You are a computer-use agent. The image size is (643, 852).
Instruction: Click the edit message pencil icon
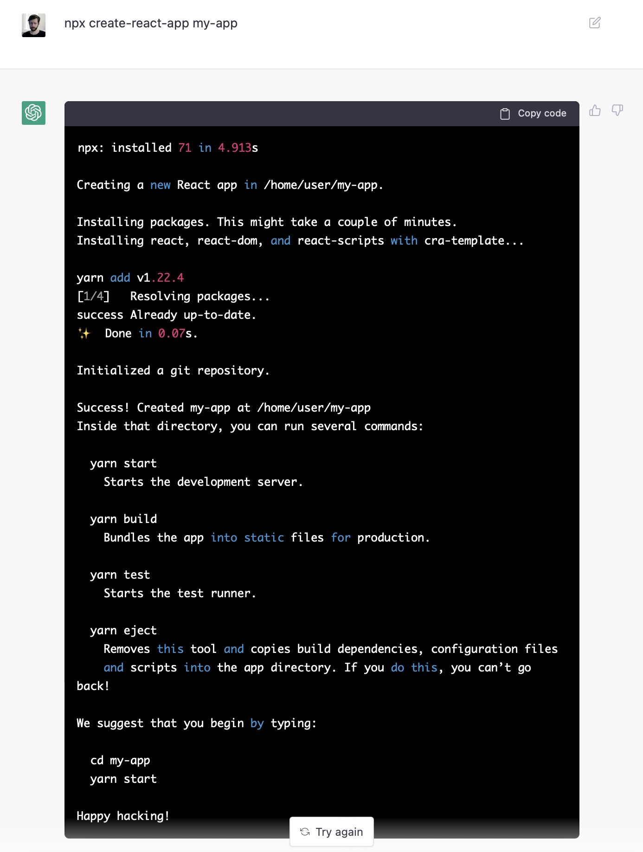coord(595,23)
